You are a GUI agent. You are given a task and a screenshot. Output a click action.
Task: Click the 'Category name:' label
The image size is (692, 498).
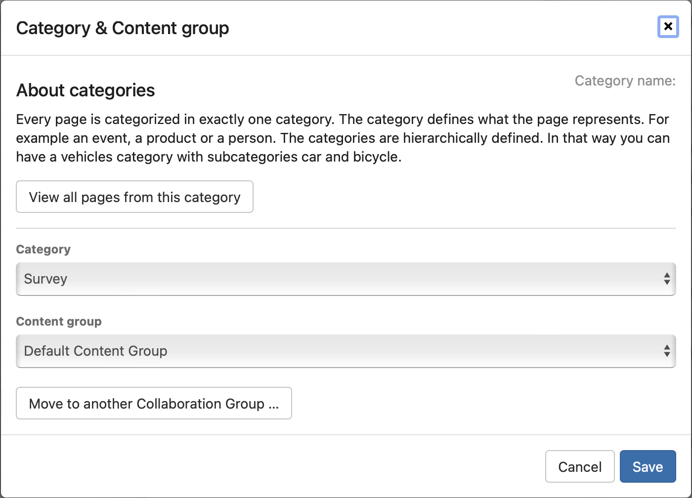(x=625, y=81)
